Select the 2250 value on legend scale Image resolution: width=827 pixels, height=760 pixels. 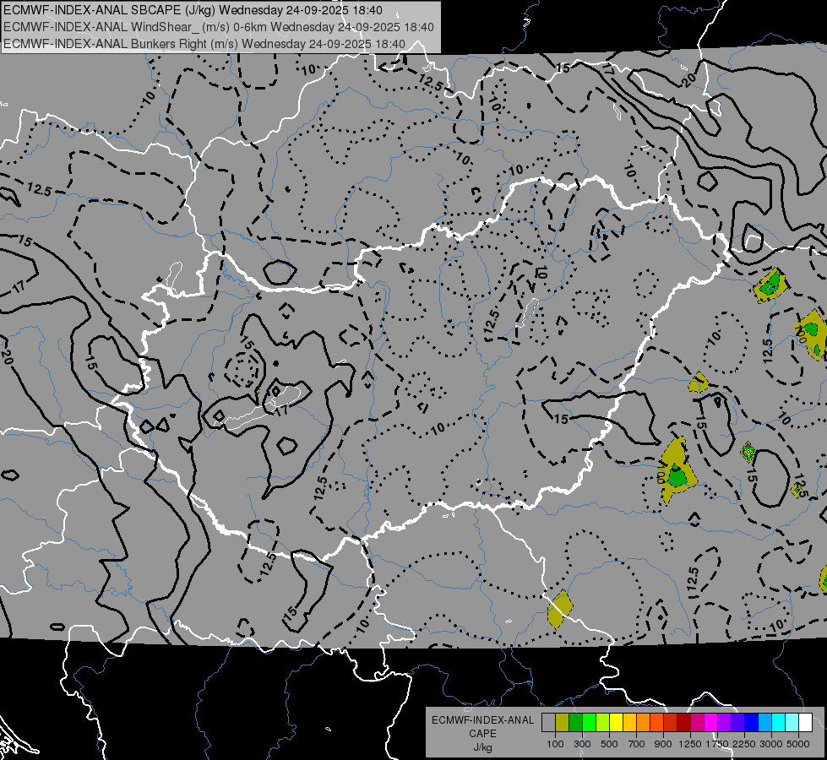[x=744, y=744]
